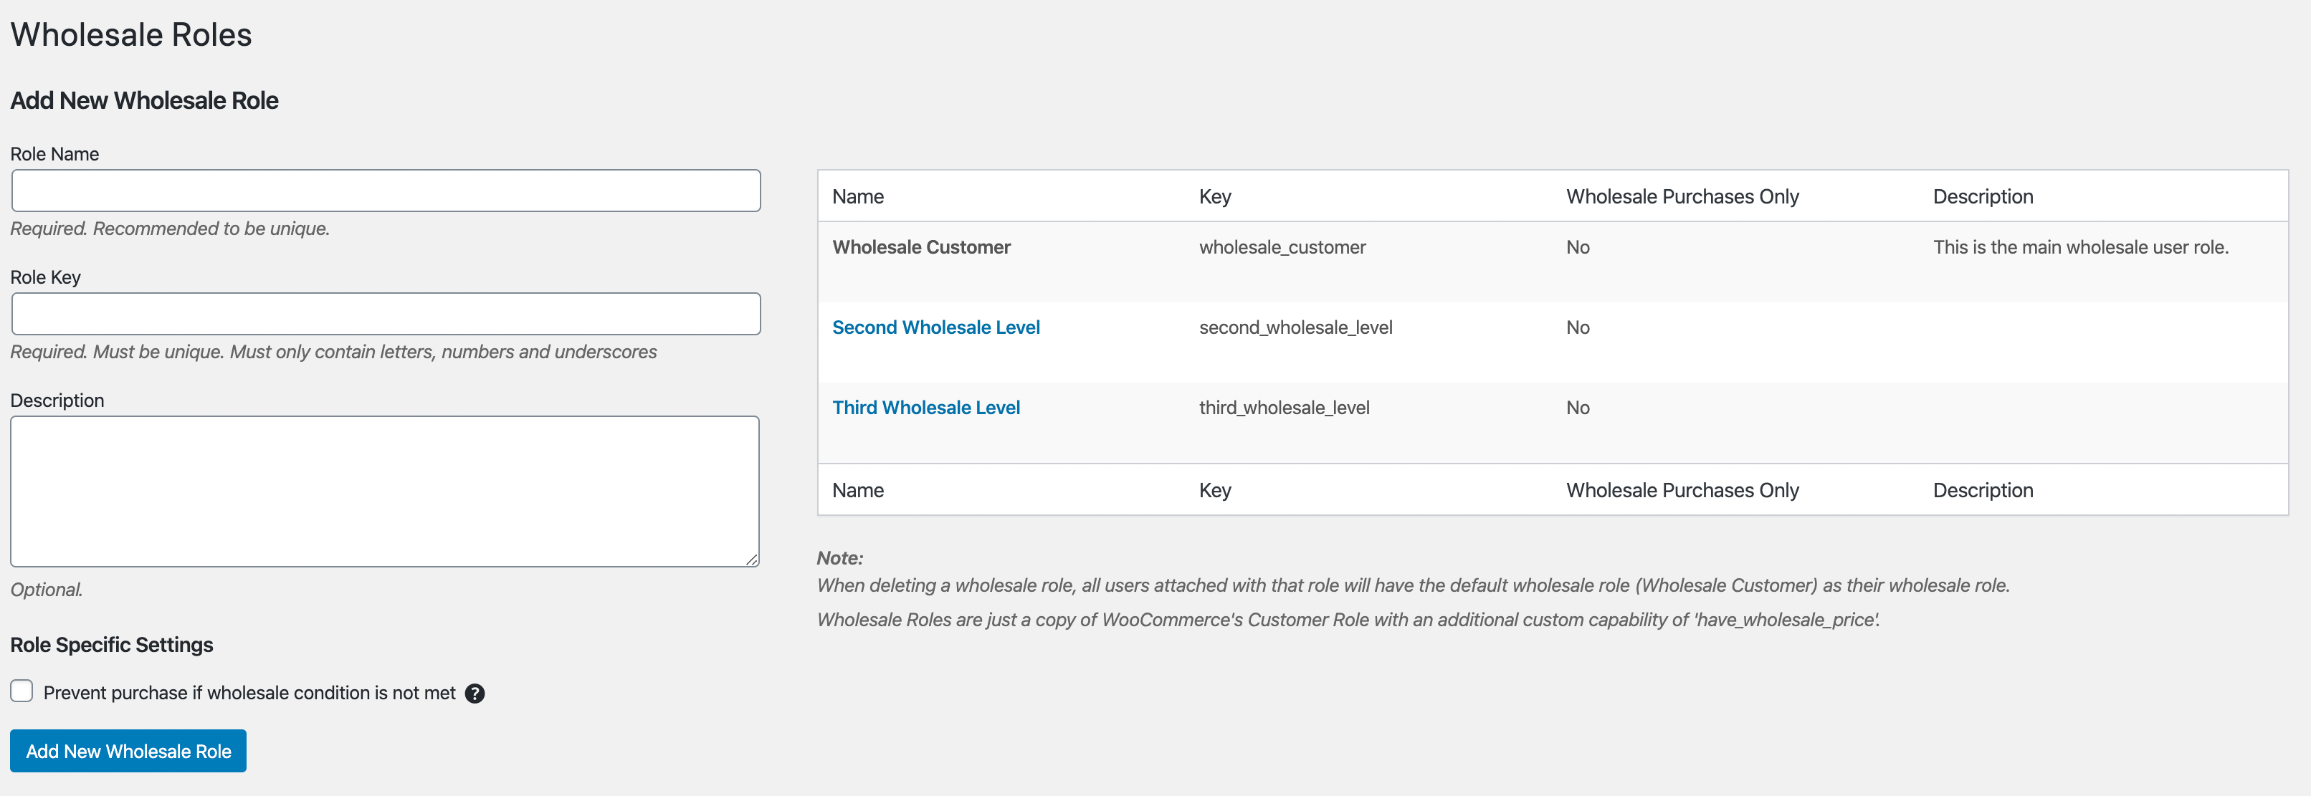Click the wholesale_customer key cell
The width and height of the screenshot is (2311, 796).
tap(1282, 247)
